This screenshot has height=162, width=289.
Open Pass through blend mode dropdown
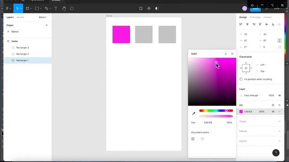252,95
